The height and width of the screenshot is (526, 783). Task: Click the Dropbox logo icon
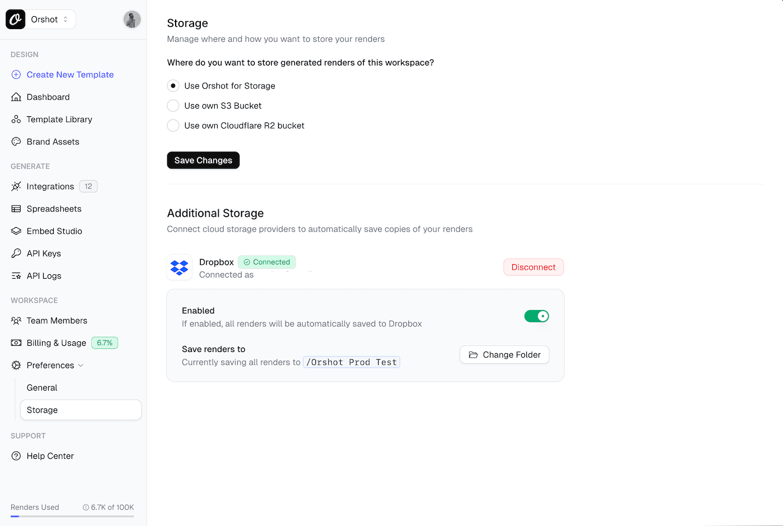(180, 267)
